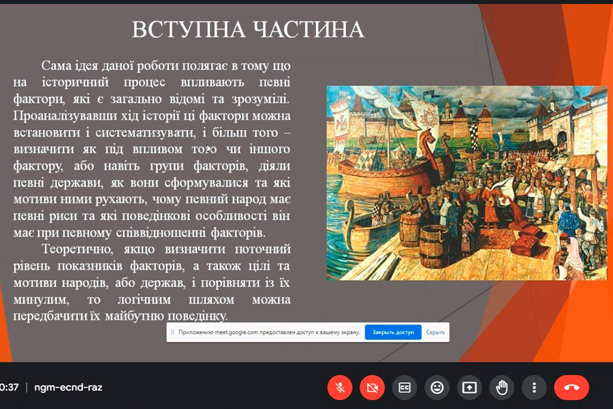Screen dimensions: 613x409
Task: Turn on the camera
Action: [372, 387]
